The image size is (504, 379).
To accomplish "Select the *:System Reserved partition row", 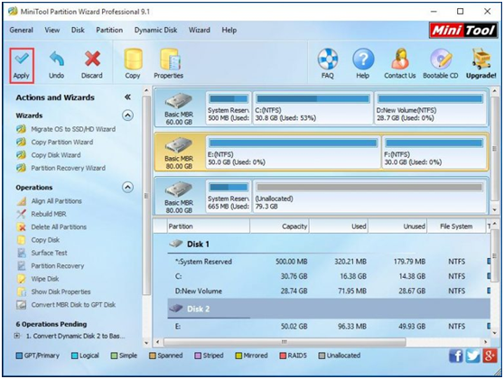I will (x=329, y=262).
